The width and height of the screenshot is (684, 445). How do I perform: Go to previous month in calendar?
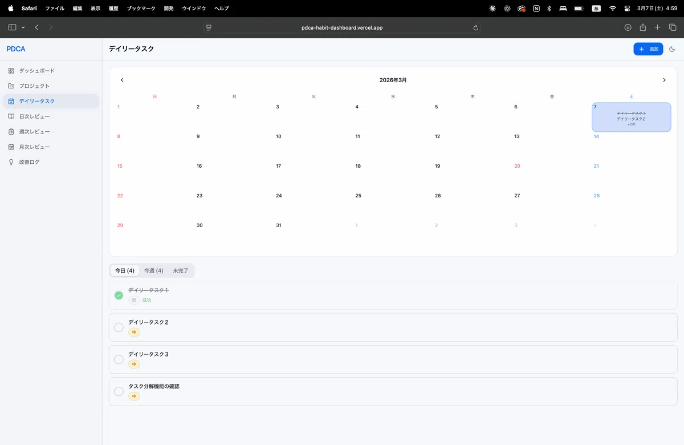(x=122, y=80)
